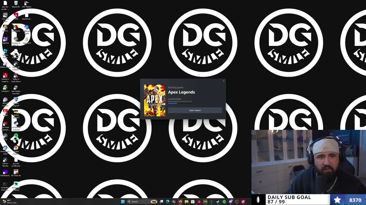The height and width of the screenshot is (205, 366).
Task: Select the Among Us desktop icon
Action: tap(16, 28)
